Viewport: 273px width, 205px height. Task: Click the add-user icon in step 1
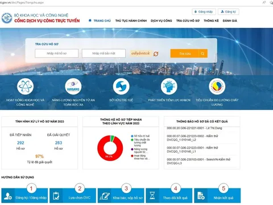tap(8, 196)
